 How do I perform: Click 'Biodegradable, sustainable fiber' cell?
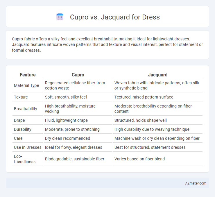78,159
